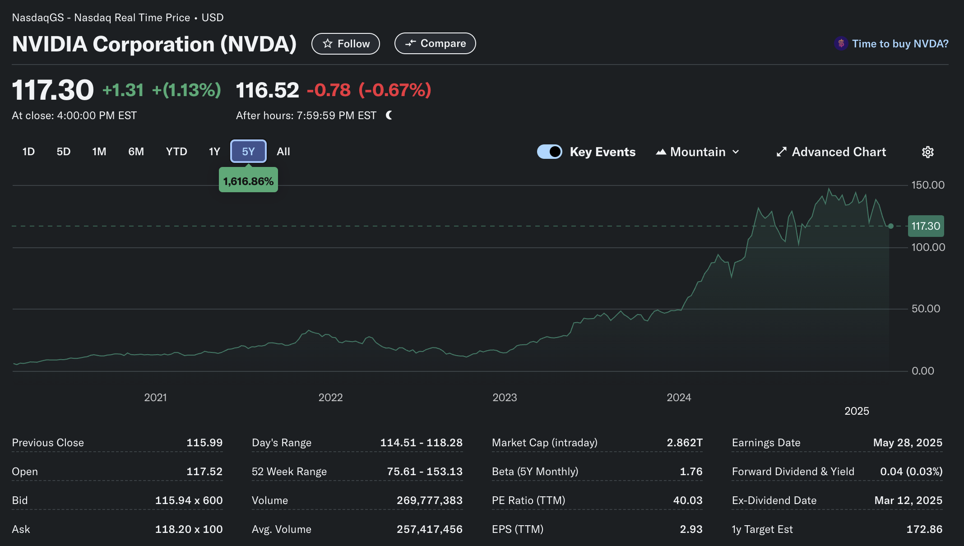Click the green dot at chart line end

tap(890, 226)
